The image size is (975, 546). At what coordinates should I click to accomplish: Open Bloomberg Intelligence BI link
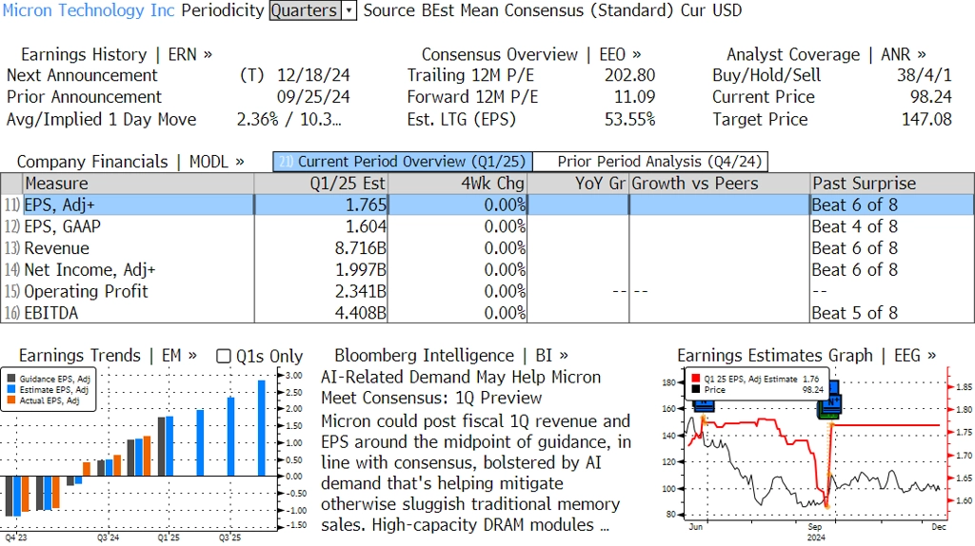450,356
